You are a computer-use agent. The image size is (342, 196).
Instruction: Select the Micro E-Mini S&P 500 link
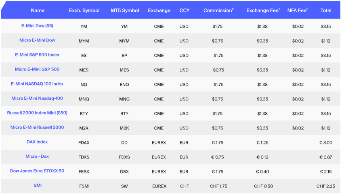tap(37, 69)
